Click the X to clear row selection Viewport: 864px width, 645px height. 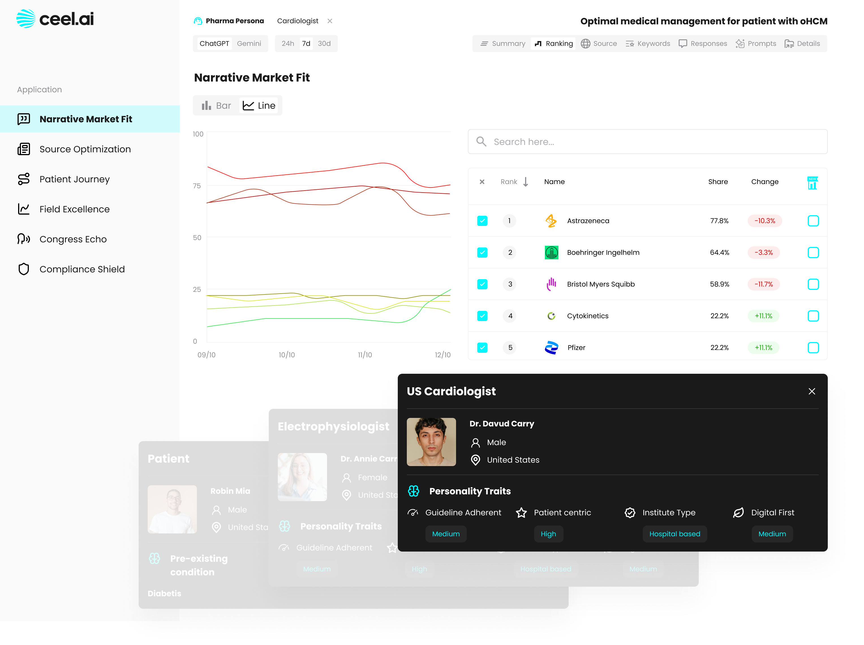[x=482, y=181]
